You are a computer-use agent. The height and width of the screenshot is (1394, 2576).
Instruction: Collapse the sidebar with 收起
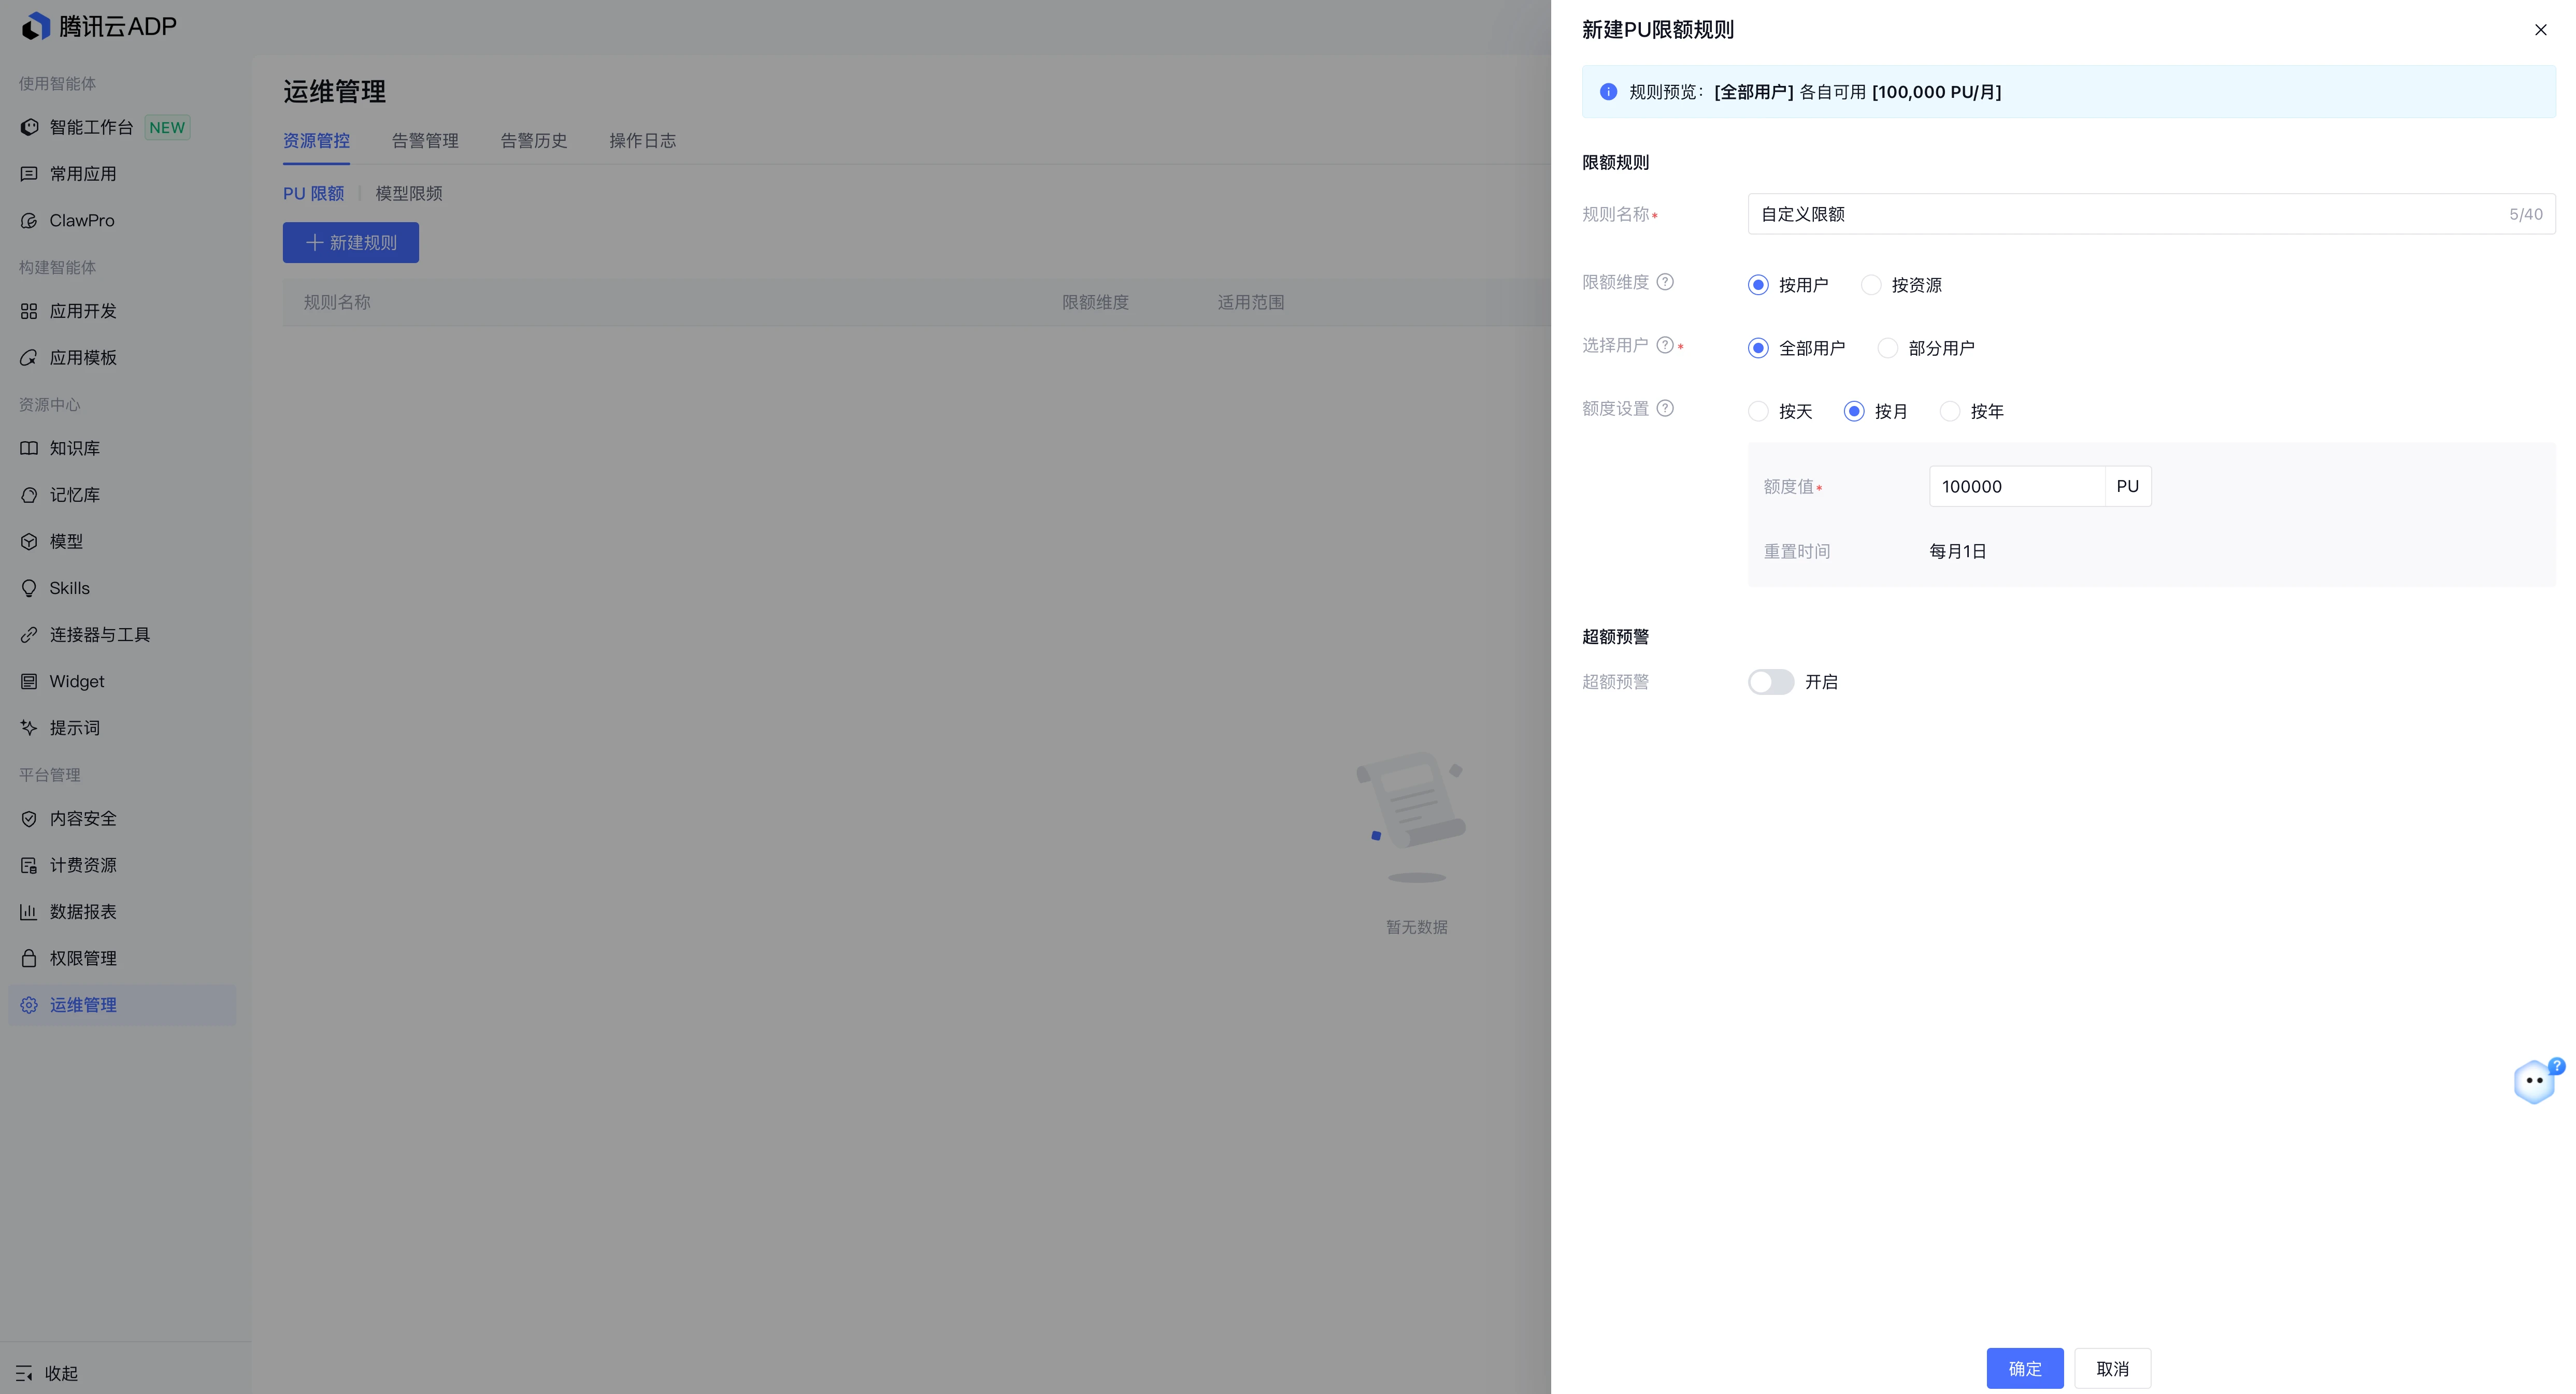pos(47,1373)
